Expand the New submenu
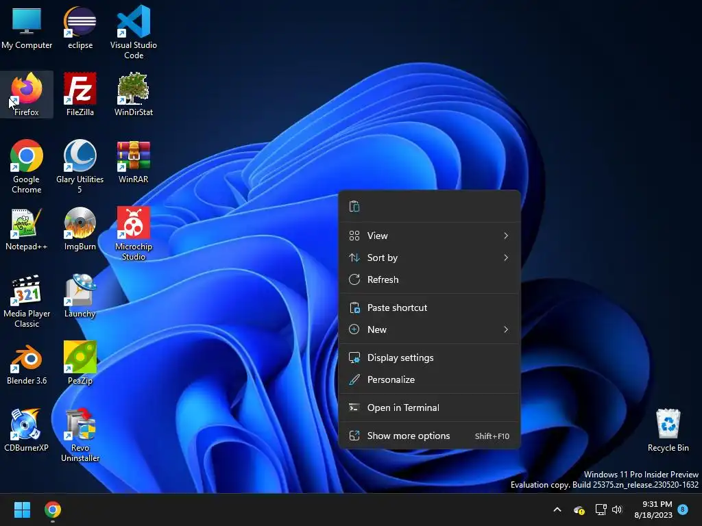This screenshot has height=526, width=702. point(429,329)
